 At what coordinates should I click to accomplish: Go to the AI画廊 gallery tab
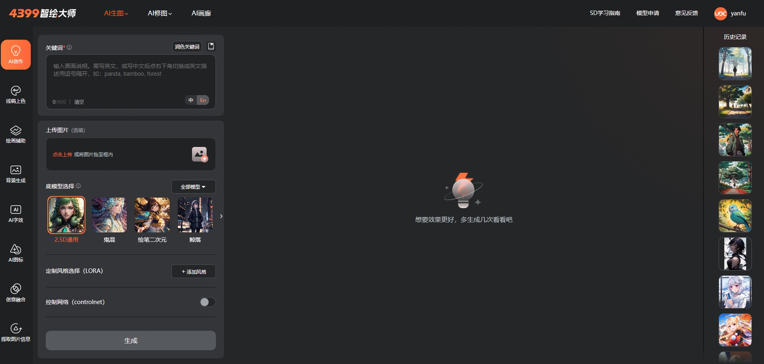tap(201, 13)
